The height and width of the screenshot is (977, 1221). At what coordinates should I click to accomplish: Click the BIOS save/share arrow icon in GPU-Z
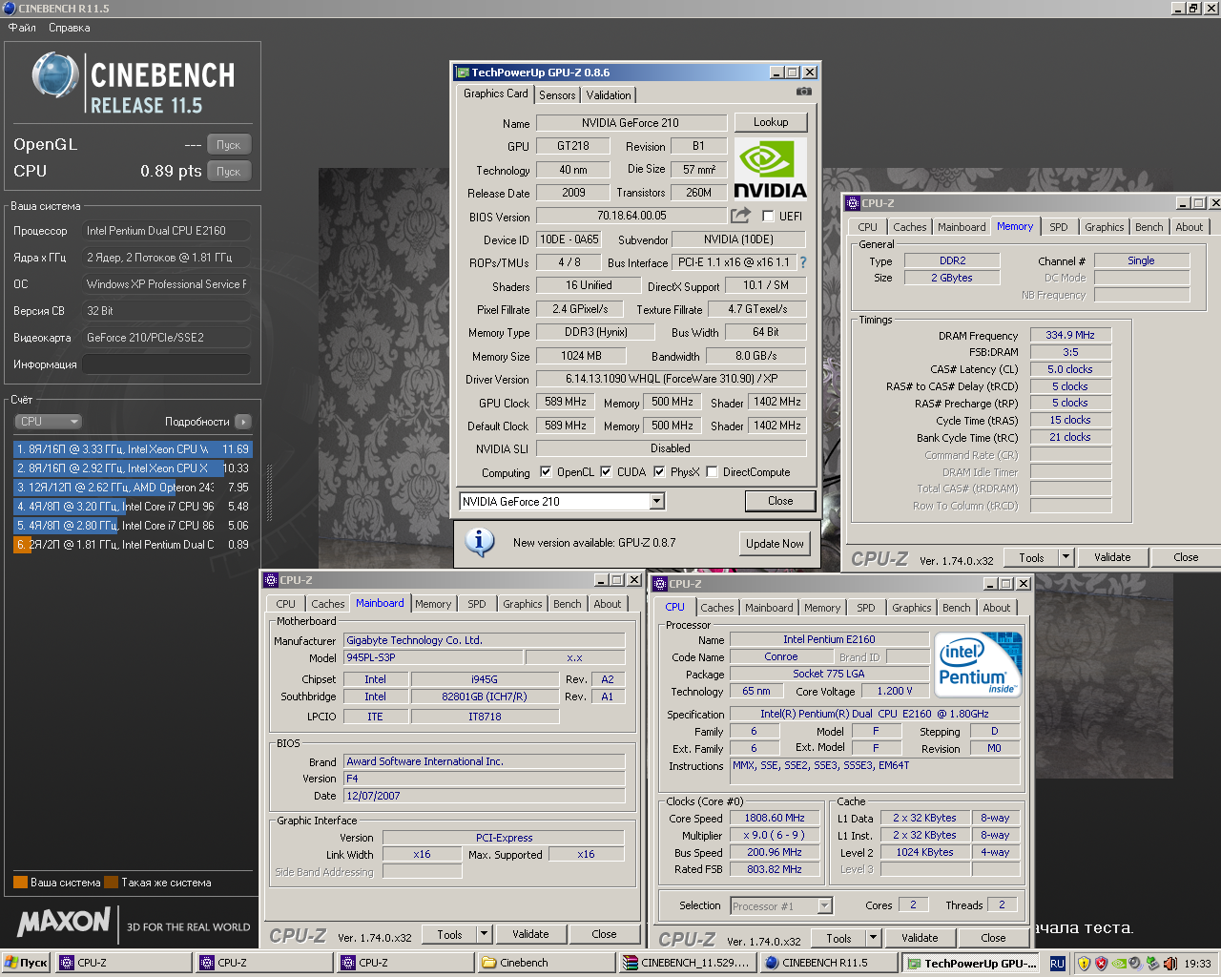pos(741,216)
